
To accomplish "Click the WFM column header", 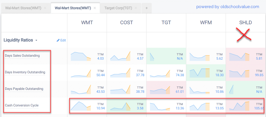I will [x=206, y=23].
